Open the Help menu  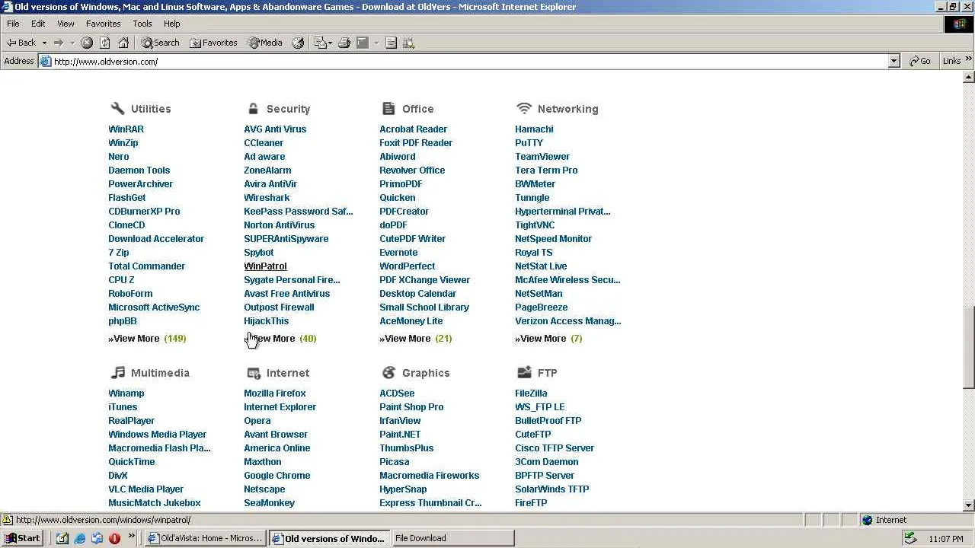click(172, 24)
